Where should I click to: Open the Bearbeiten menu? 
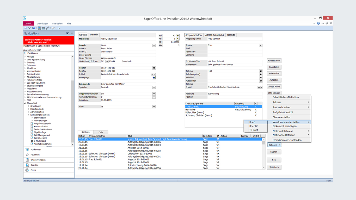point(57,23)
